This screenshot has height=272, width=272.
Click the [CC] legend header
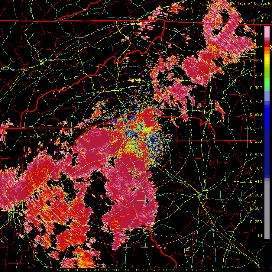258,21
